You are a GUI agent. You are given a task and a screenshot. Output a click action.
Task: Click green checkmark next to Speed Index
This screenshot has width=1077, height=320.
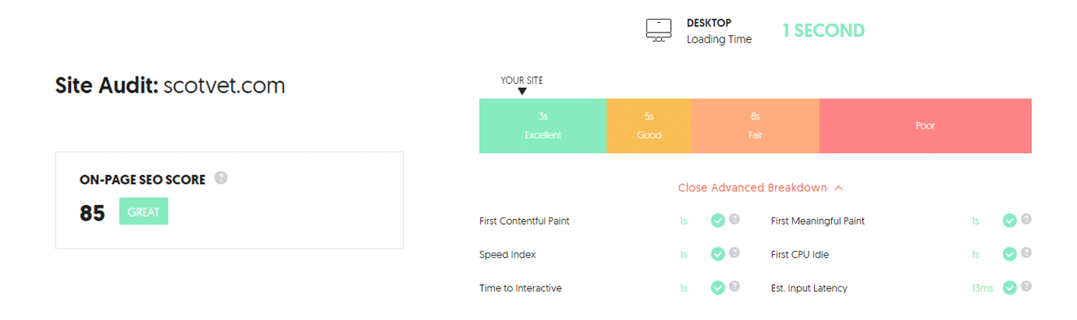tap(717, 254)
